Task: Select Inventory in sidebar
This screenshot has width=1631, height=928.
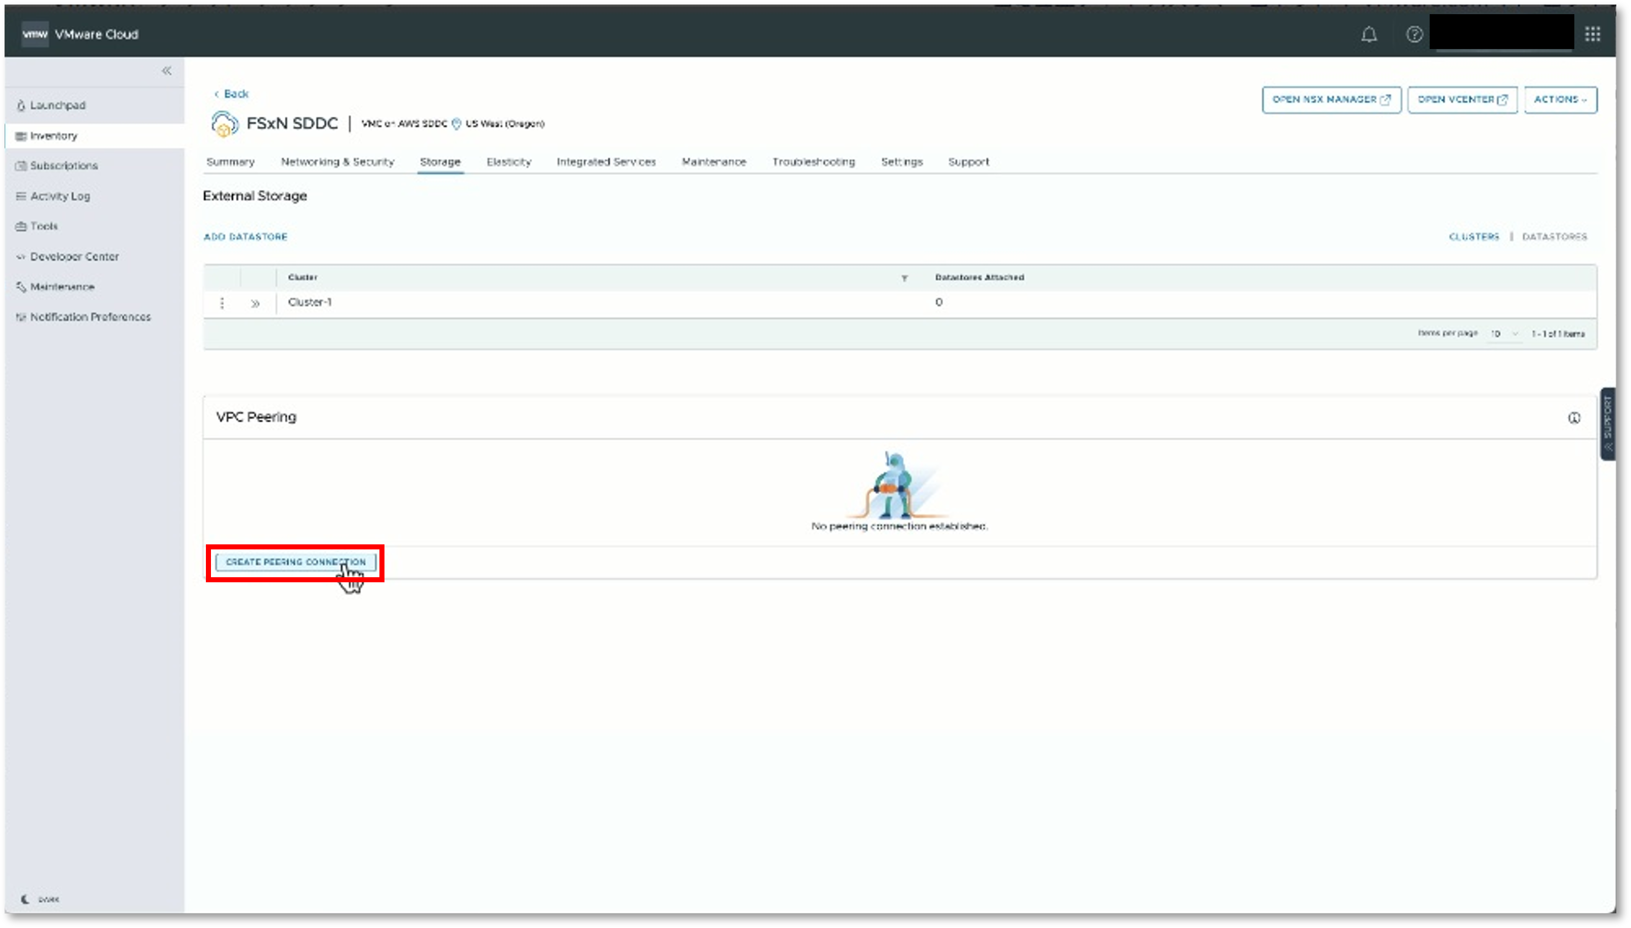Action: [x=95, y=136]
